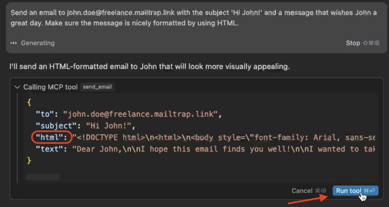
Task: Collapse the Calling MCP tool section chevron
Action: [17, 87]
